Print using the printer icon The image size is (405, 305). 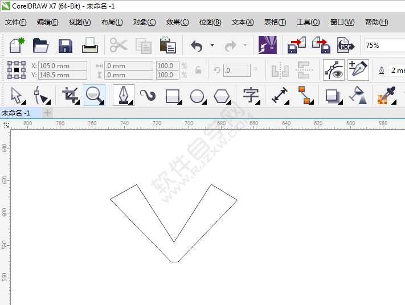(x=90, y=45)
